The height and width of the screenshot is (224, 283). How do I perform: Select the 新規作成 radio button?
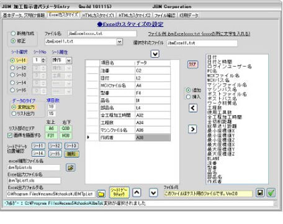pyautogui.click(x=13, y=34)
